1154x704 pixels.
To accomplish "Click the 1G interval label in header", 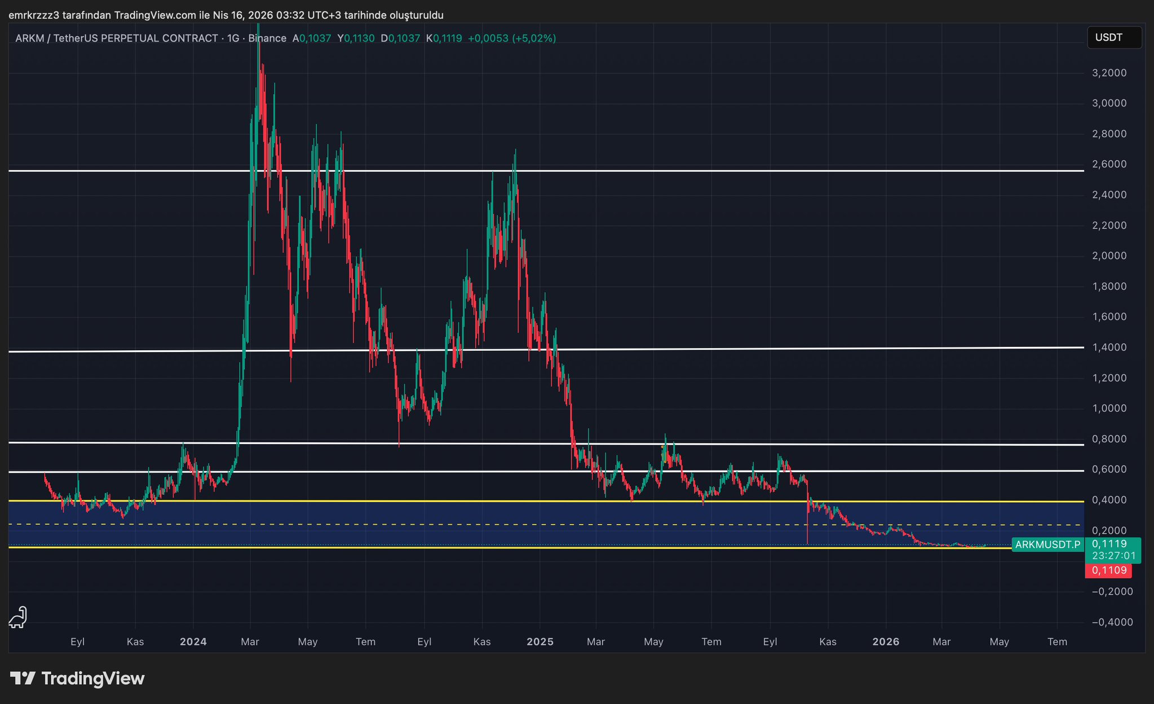I will [233, 38].
